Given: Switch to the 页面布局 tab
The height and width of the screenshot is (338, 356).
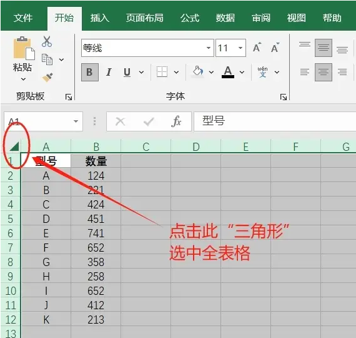Looking at the screenshot, I should [x=145, y=18].
